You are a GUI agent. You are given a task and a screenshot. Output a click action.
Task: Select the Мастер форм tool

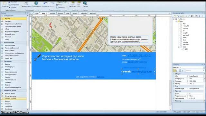14,93
